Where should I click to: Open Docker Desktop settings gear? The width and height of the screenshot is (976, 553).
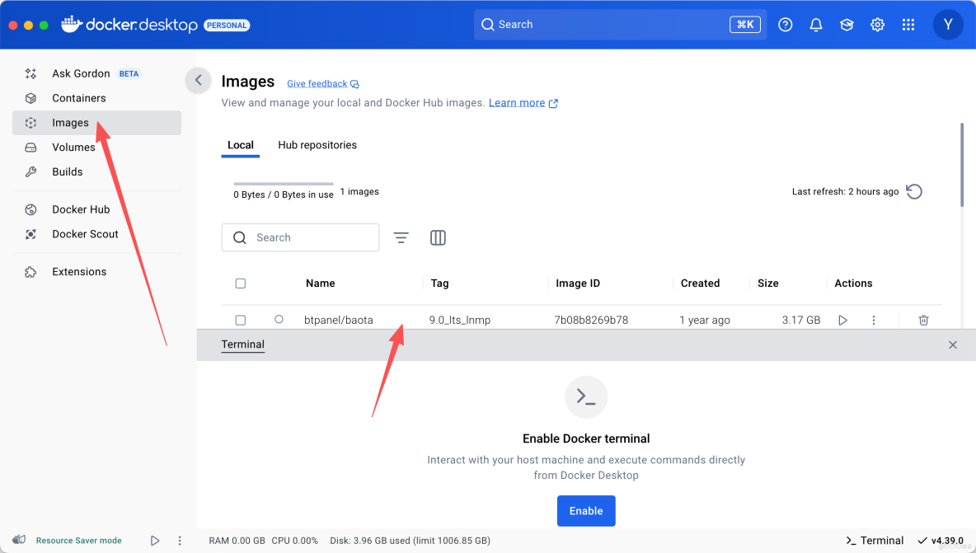coord(877,25)
